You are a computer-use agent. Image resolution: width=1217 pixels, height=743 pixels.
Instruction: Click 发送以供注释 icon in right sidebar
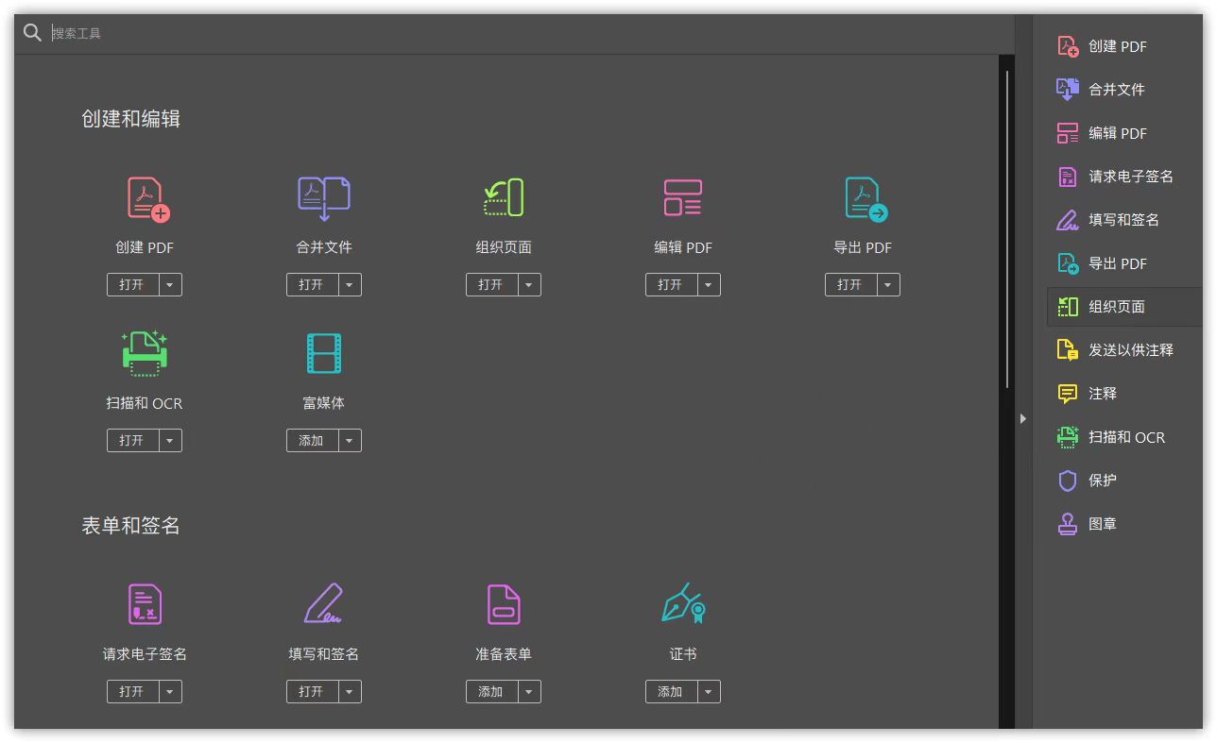(1068, 350)
